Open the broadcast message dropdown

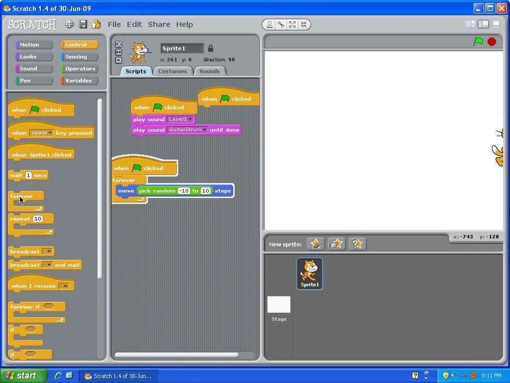(48, 251)
